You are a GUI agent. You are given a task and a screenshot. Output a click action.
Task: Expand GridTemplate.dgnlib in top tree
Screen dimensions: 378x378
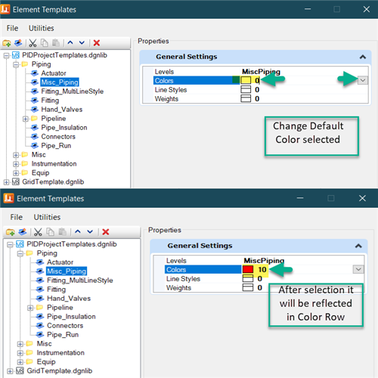(x=6, y=182)
